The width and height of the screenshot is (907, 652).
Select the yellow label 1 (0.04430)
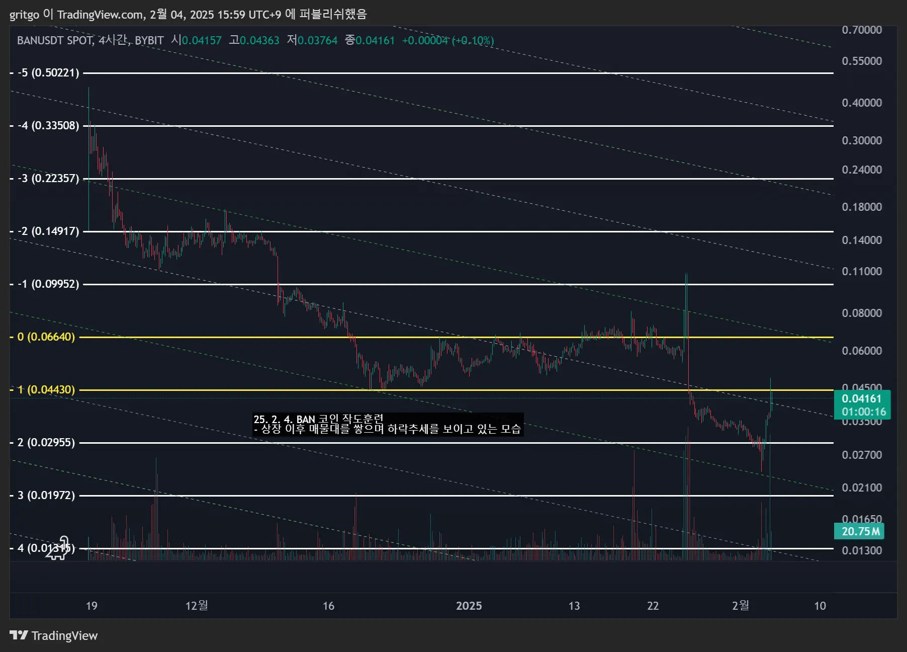46,389
